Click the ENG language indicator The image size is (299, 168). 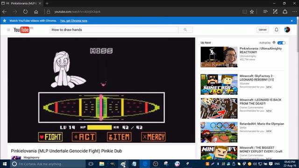pyautogui.click(x=277, y=164)
